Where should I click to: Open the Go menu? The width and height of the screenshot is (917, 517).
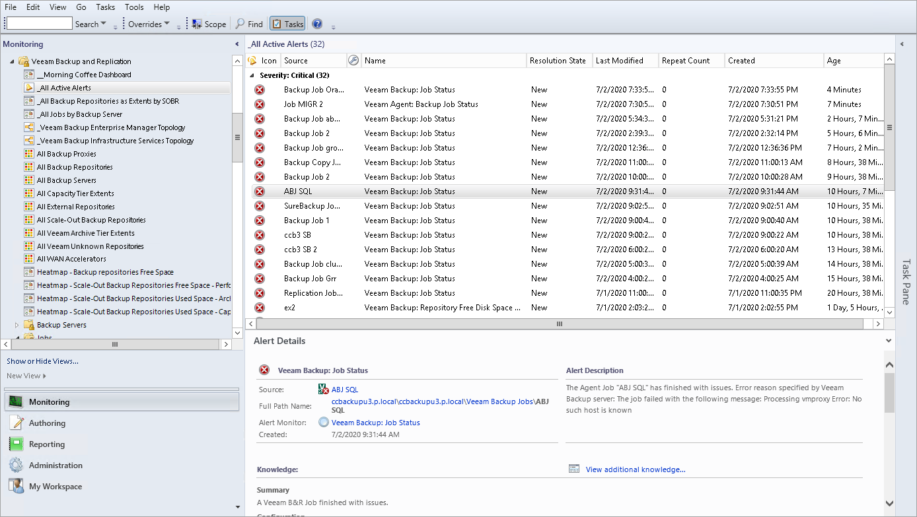click(x=81, y=7)
